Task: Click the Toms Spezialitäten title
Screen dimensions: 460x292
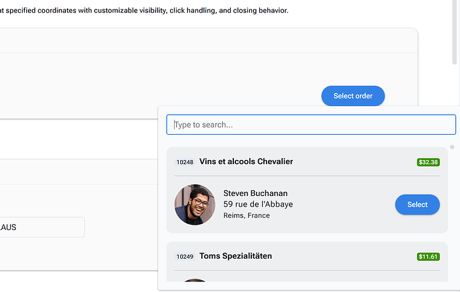Action: click(x=235, y=256)
